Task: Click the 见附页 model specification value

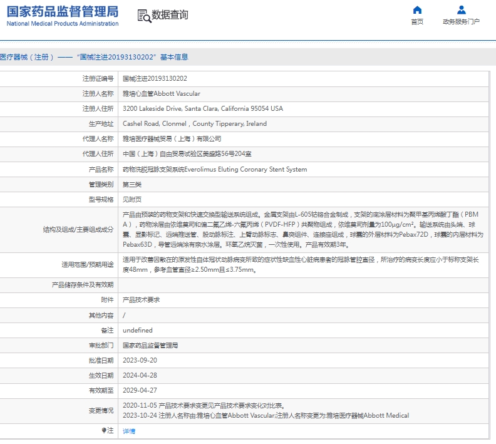Action: click(132, 200)
